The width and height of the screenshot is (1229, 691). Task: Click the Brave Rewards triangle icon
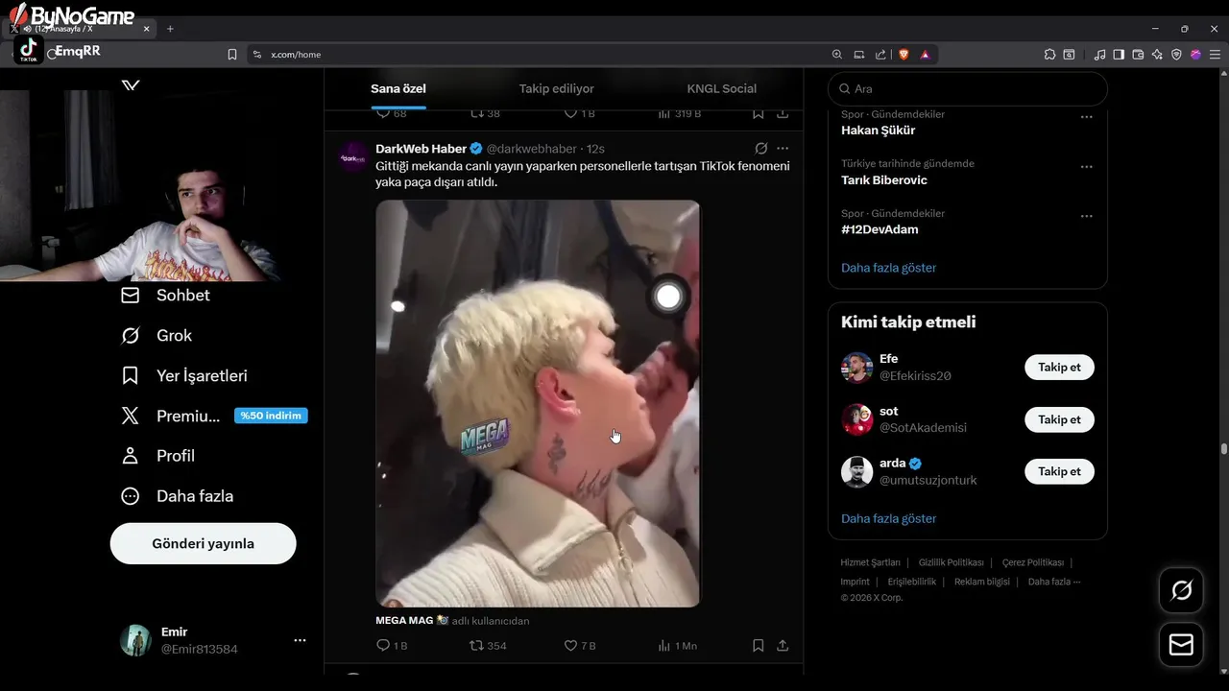[925, 55]
